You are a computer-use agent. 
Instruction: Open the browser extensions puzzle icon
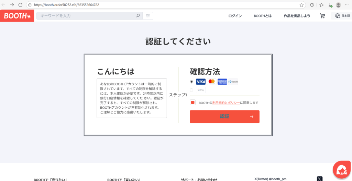coord(312,5)
